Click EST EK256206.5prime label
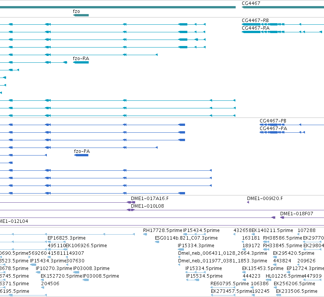Viewport: 324px width, 297px height. click(x=294, y=284)
